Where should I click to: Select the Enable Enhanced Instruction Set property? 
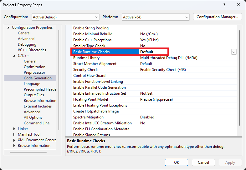point(100,93)
